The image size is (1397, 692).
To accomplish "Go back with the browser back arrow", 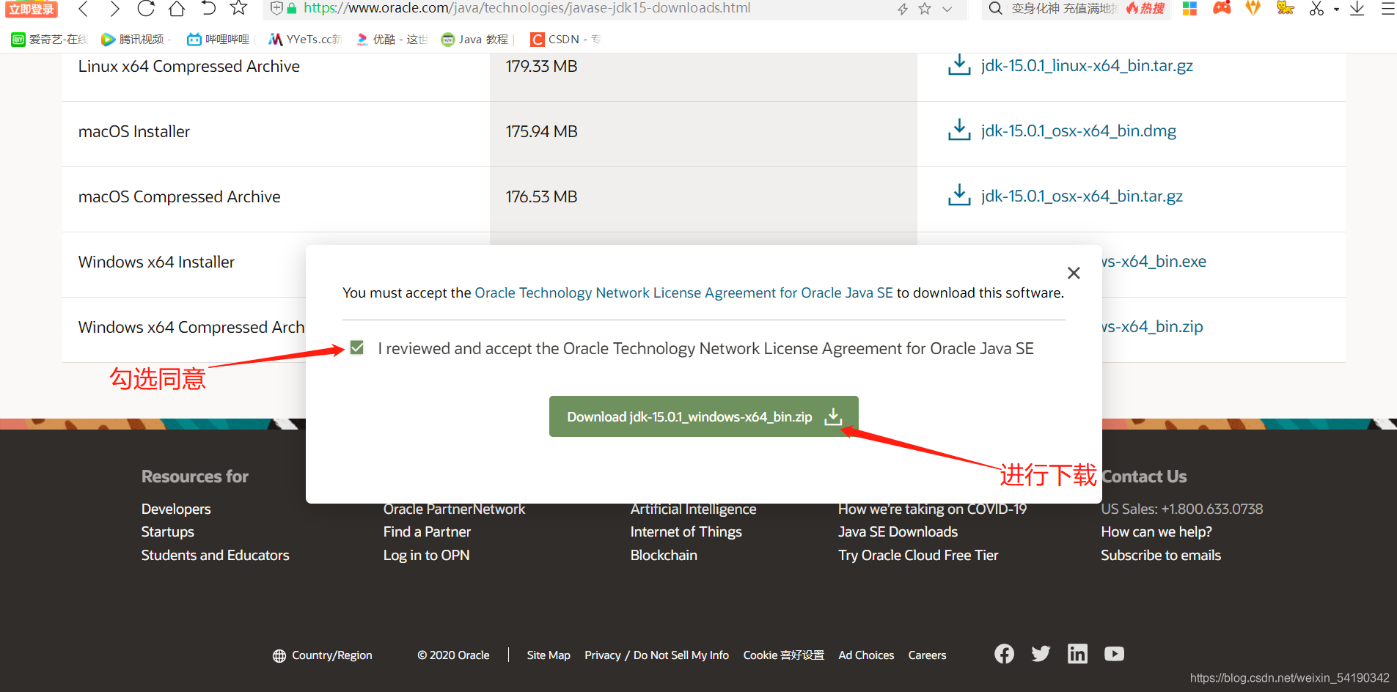I will (83, 9).
